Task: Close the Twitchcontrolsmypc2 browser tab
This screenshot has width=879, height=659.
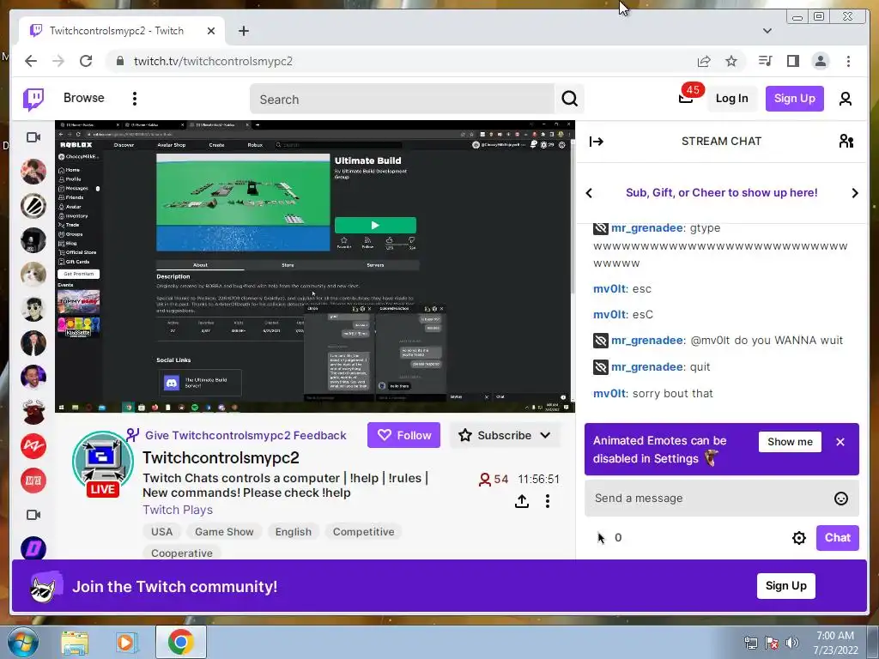Action: pyautogui.click(x=211, y=31)
